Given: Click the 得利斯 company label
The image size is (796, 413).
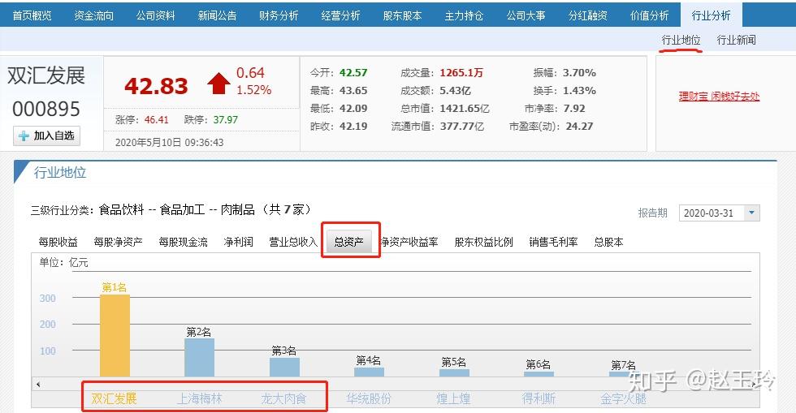Looking at the screenshot, I should click(539, 398).
